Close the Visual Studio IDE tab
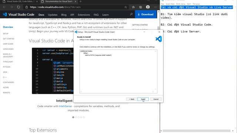 (37, 1)
